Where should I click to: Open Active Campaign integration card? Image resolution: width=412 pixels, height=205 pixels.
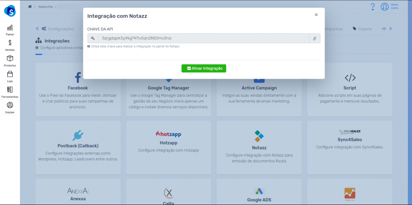pyautogui.click(x=259, y=89)
